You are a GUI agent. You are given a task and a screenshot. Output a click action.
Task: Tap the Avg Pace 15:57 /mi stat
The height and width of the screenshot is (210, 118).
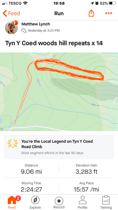click(x=87, y=187)
